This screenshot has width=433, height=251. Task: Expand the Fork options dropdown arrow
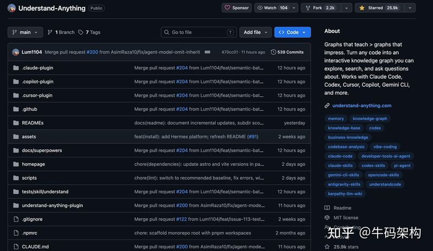(347, 8)
